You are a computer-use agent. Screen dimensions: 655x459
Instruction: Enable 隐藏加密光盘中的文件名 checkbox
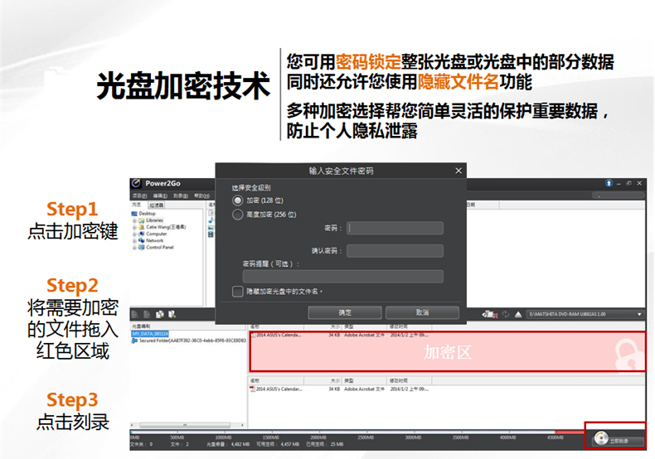click(x=238, y=292)
